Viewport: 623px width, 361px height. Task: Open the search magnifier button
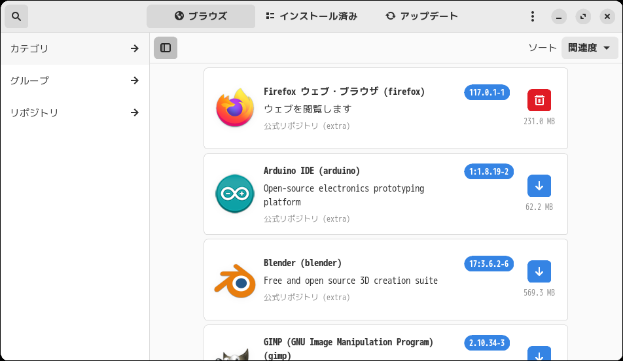pos(16,16)
